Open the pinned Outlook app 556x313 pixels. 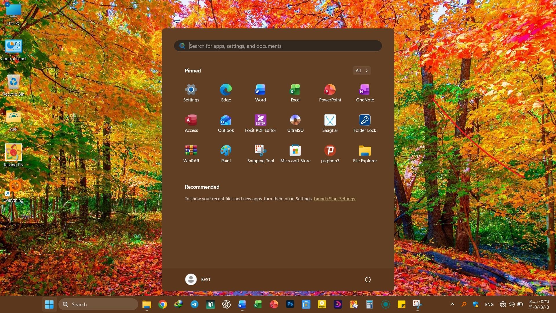click(226, 123)
